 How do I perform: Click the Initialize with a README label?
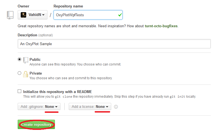point(57,92)
